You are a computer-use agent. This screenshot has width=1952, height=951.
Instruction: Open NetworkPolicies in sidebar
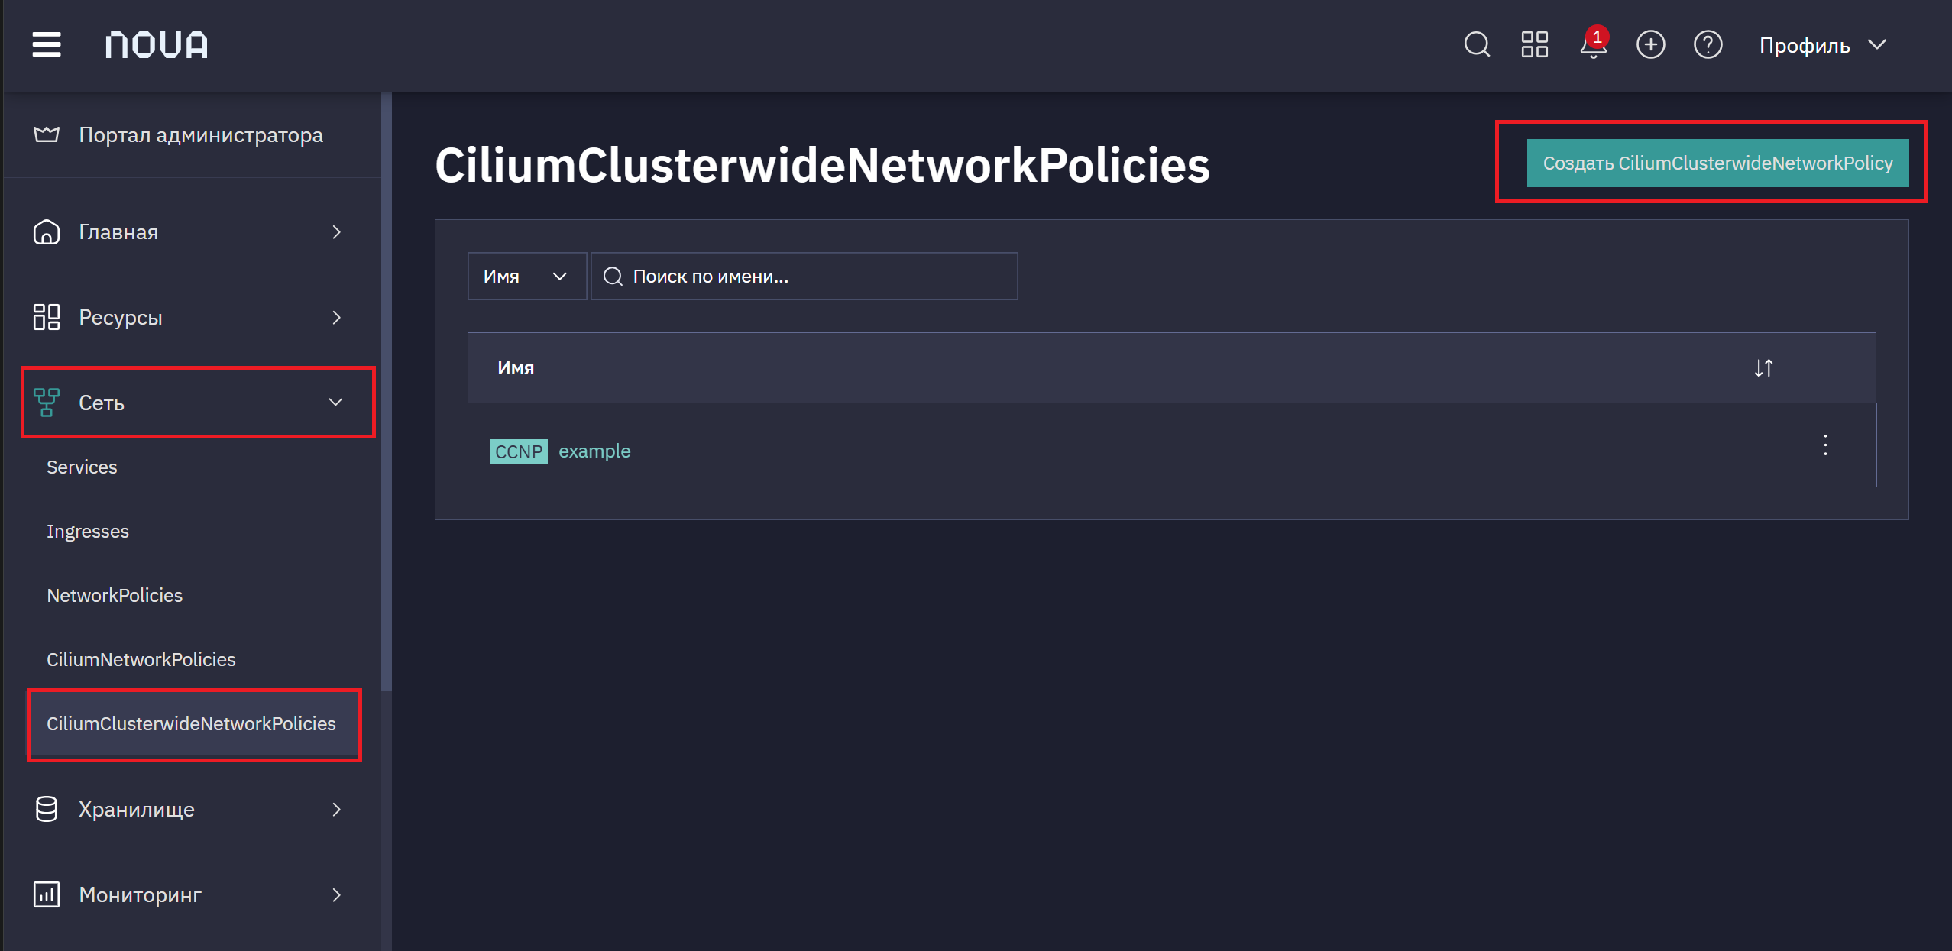pyautogui.click(x=115, y=596)
